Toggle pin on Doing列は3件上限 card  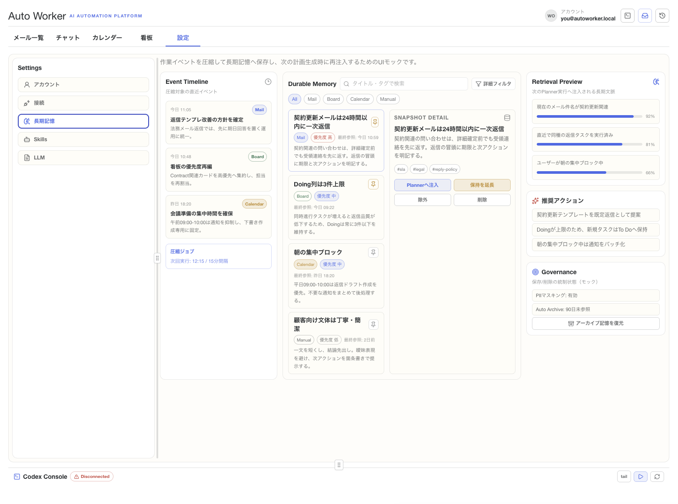tap(373, 184)
